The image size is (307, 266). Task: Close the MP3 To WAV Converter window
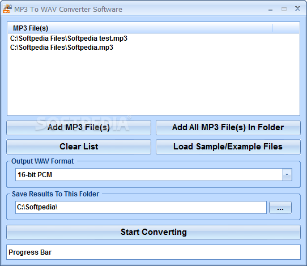[297, 8]
